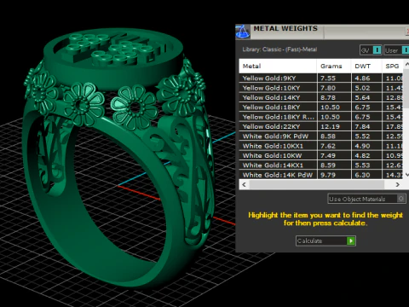Click the 12.19 grams value

pos(330,126)
